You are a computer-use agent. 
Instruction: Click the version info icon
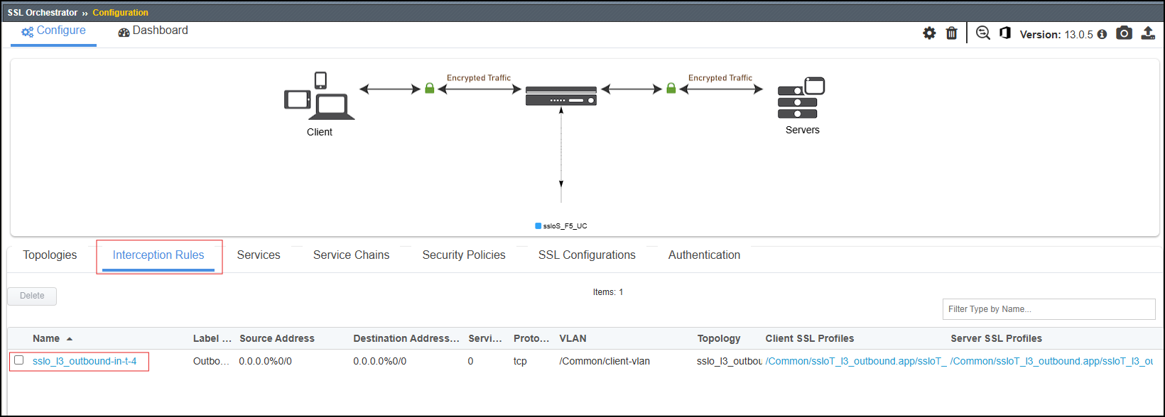(1102, 34)
